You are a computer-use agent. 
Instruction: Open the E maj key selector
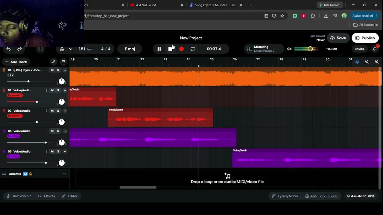tap(130, 49)
